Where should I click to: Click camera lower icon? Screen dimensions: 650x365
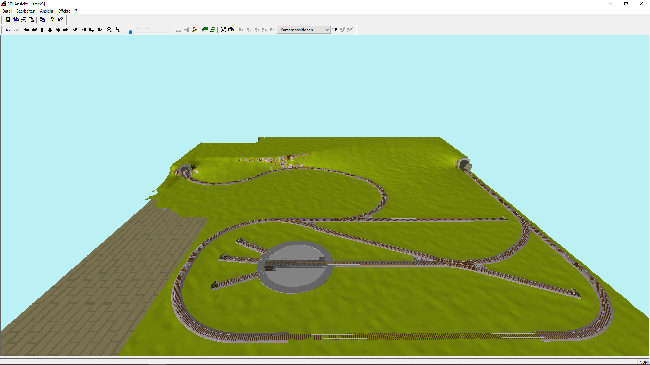coord(91,30)
